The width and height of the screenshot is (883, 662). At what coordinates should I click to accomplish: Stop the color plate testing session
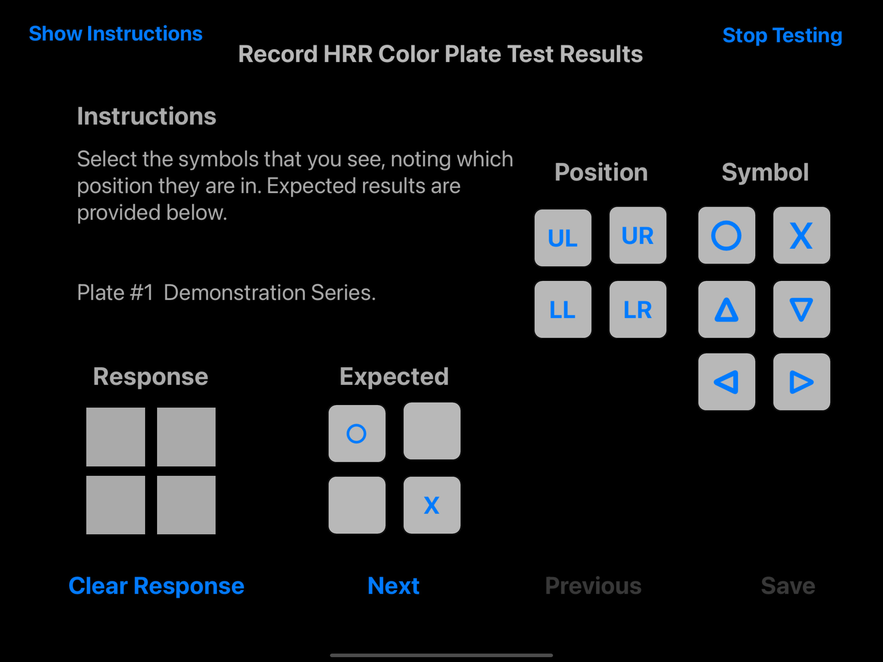tap(782, 36)
